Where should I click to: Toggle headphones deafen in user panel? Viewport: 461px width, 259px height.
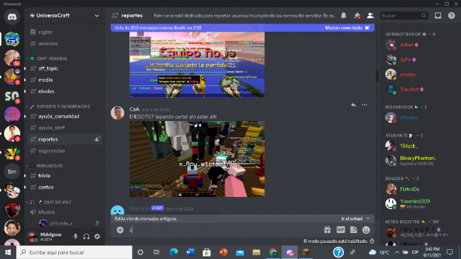pyautogui.click(x=86, y=236)
